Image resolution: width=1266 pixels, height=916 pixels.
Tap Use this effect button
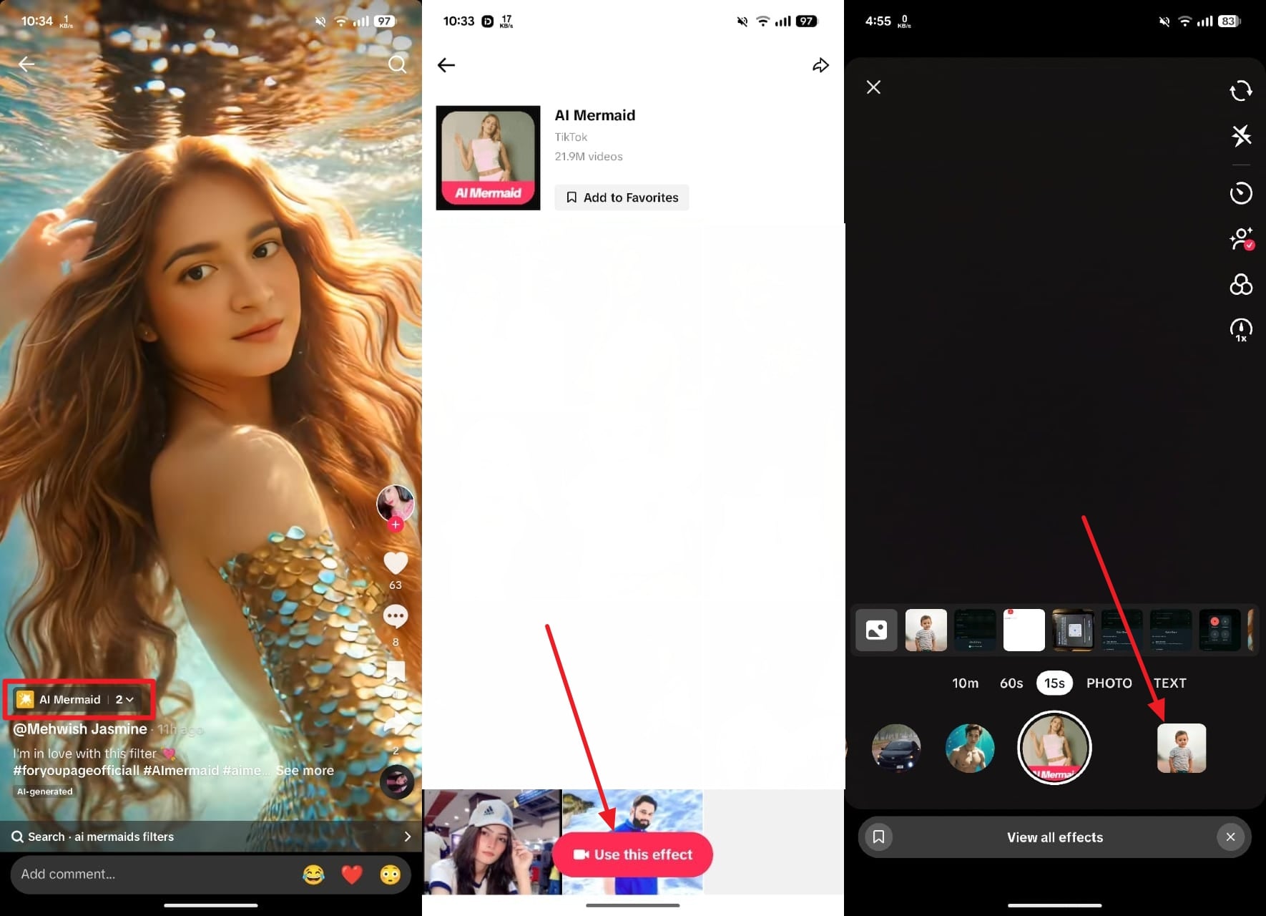(633, 854)
